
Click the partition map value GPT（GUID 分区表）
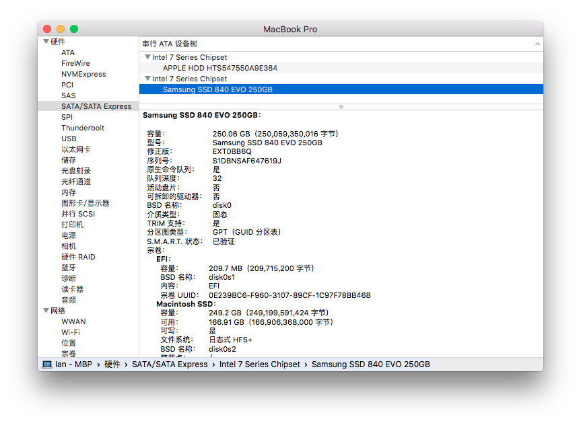pyautogui.click(x=246, y=232)
